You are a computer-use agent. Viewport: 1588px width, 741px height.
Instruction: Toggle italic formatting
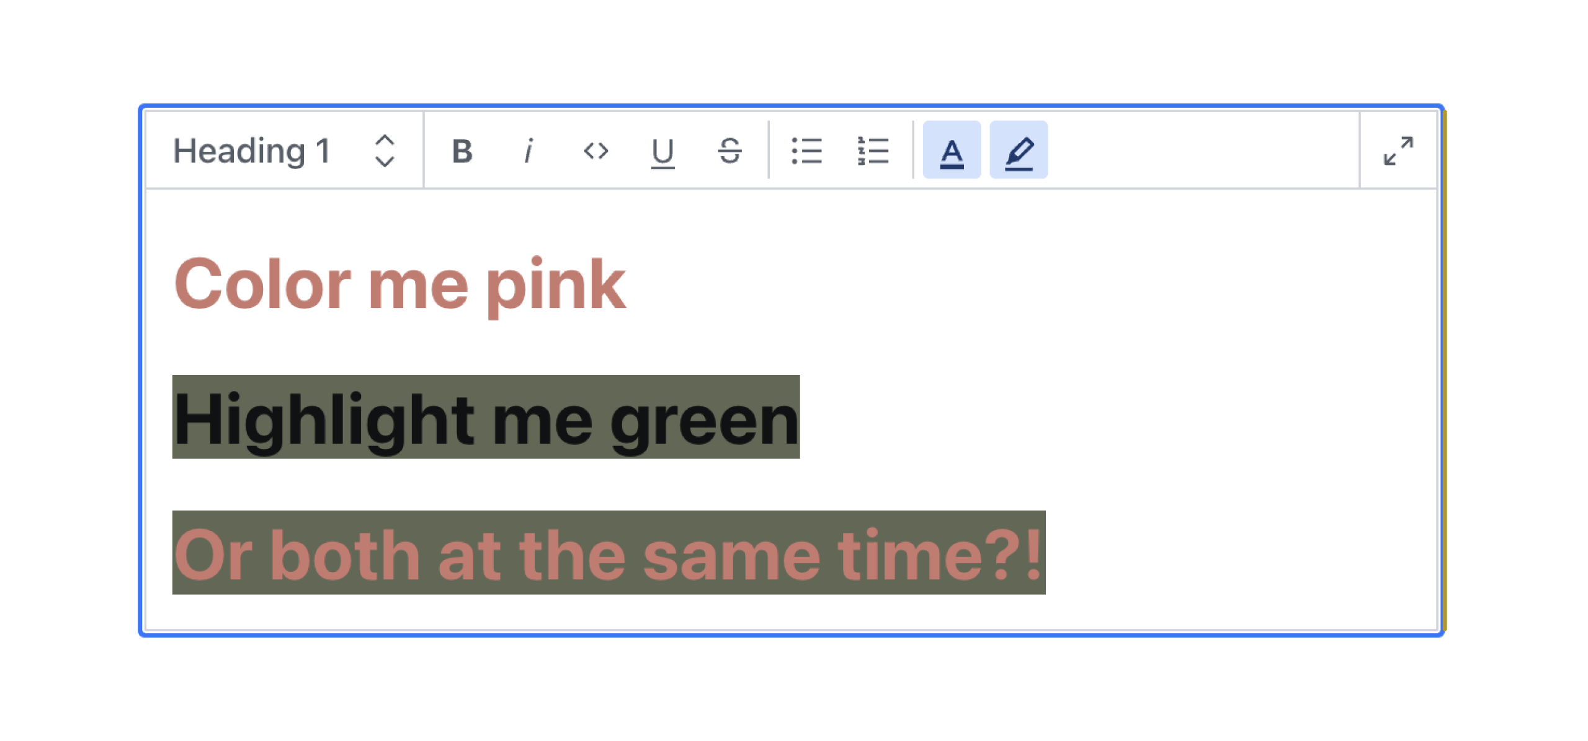pyautogui.click(x=529, y=151)
